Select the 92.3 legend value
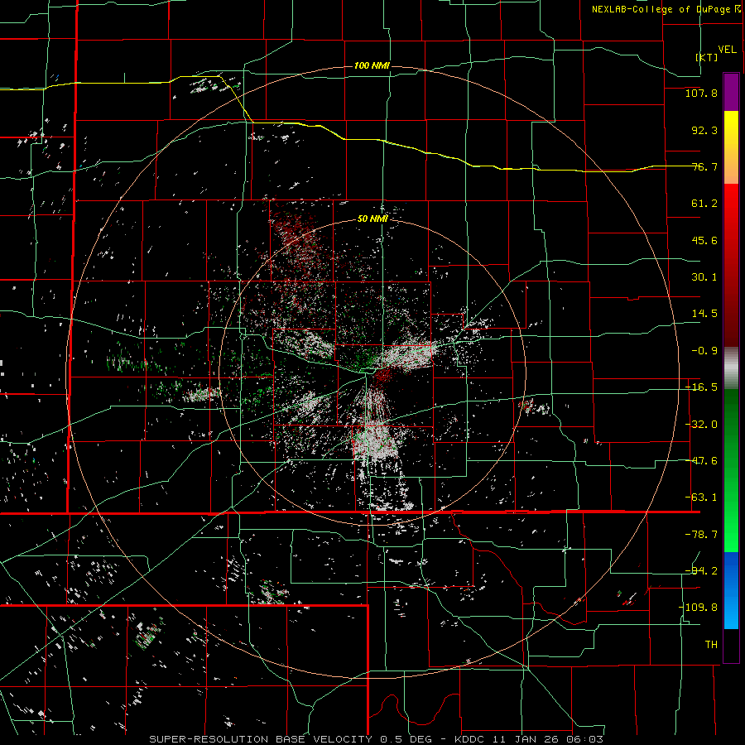 pyautogui.click(x=704, y=130)
